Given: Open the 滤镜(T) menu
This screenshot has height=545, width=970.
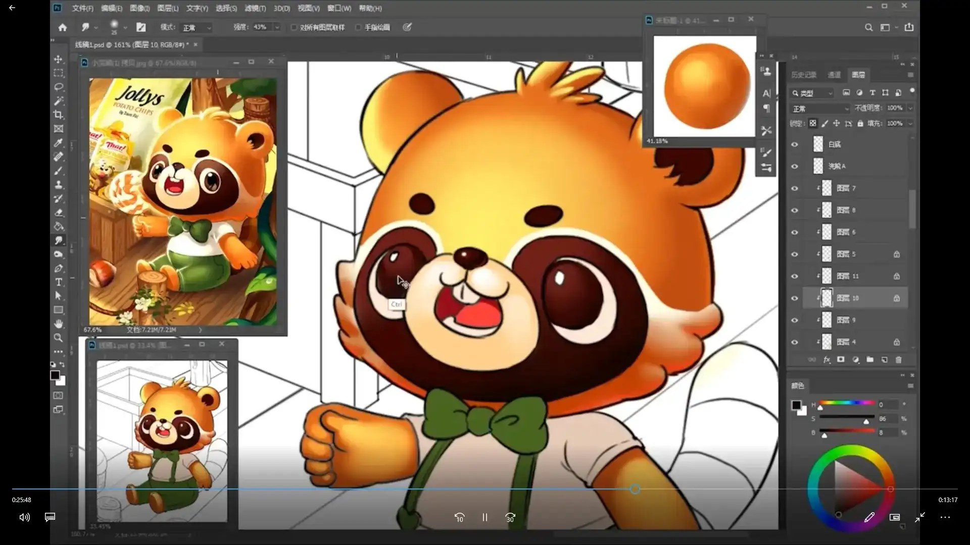Looking at the screenshot, I should (255, 8).
